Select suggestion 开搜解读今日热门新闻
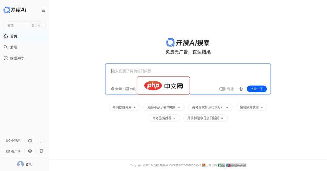This screenshot has width=327, height=171. point(205,118)
